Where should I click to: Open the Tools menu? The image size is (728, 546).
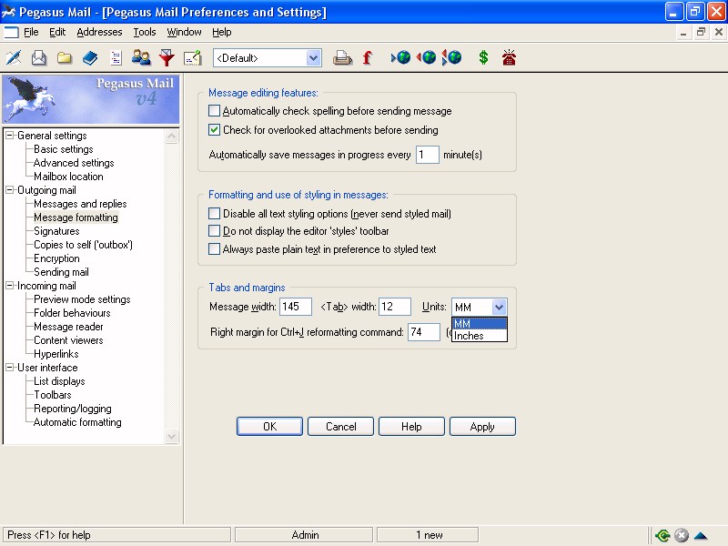coord(145,32)
